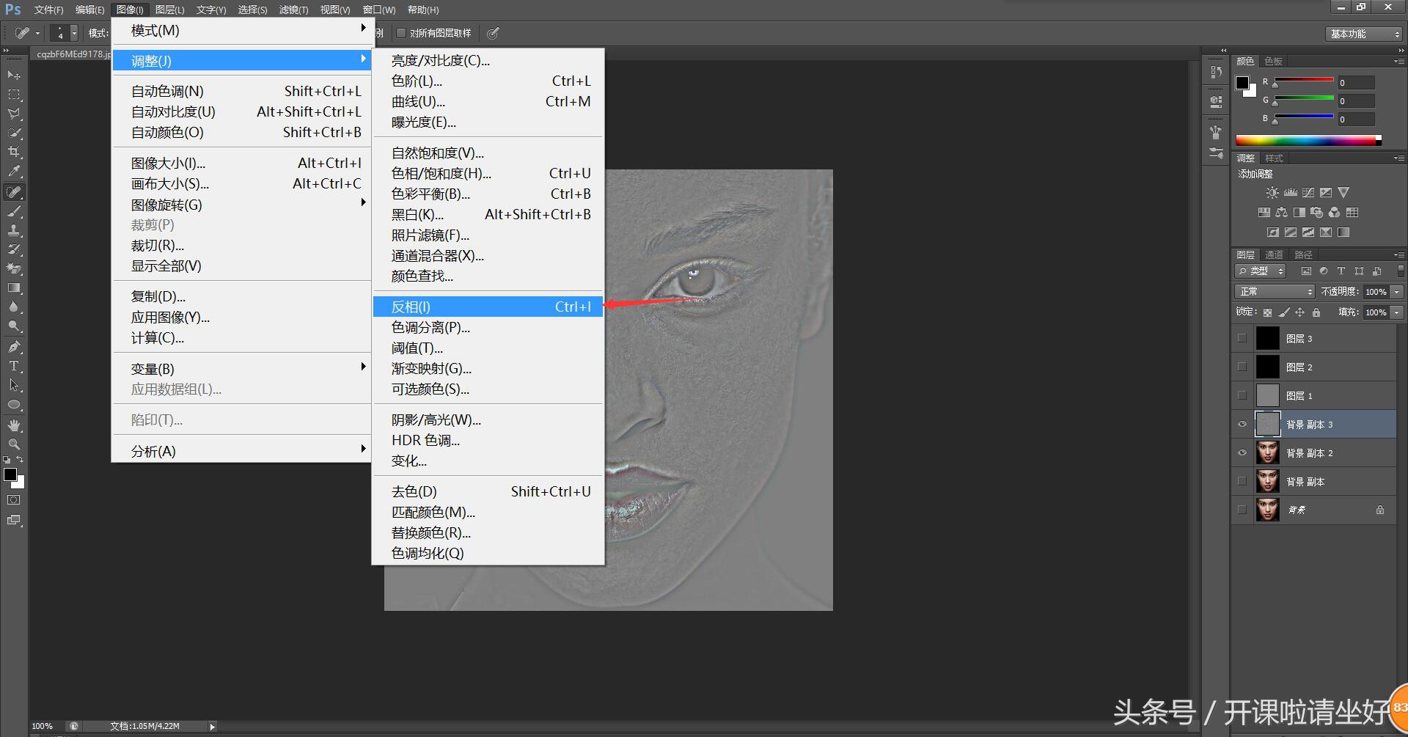Select the Crop tool
1408x737 pixels.
(14, 152)
